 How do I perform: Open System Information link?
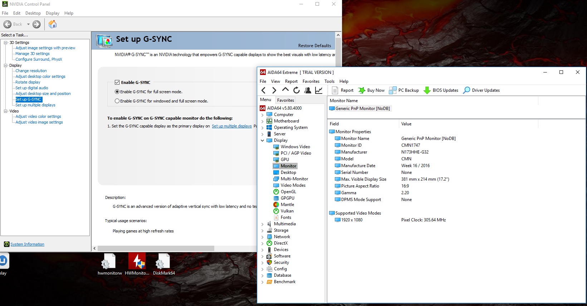coord(27,244)
